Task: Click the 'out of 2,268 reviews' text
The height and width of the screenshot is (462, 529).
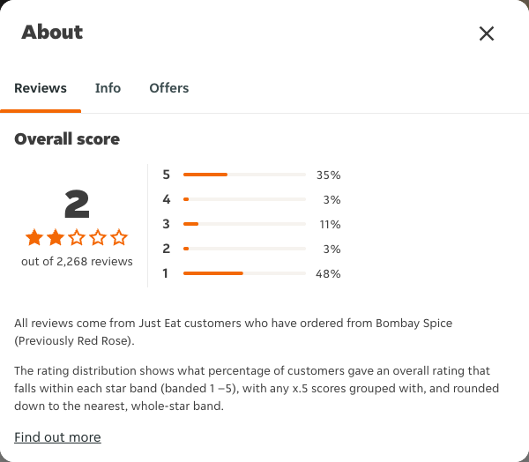Action: [x=77, y=262]
